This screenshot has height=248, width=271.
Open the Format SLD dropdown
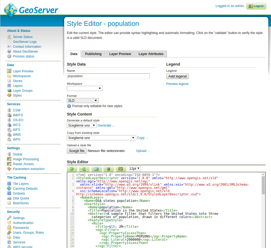(x=83, y=100)
